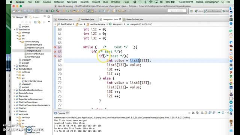This screenshot has height=135, width=240.
Task: Toggle the error marker on line 65
Action: 55,52
